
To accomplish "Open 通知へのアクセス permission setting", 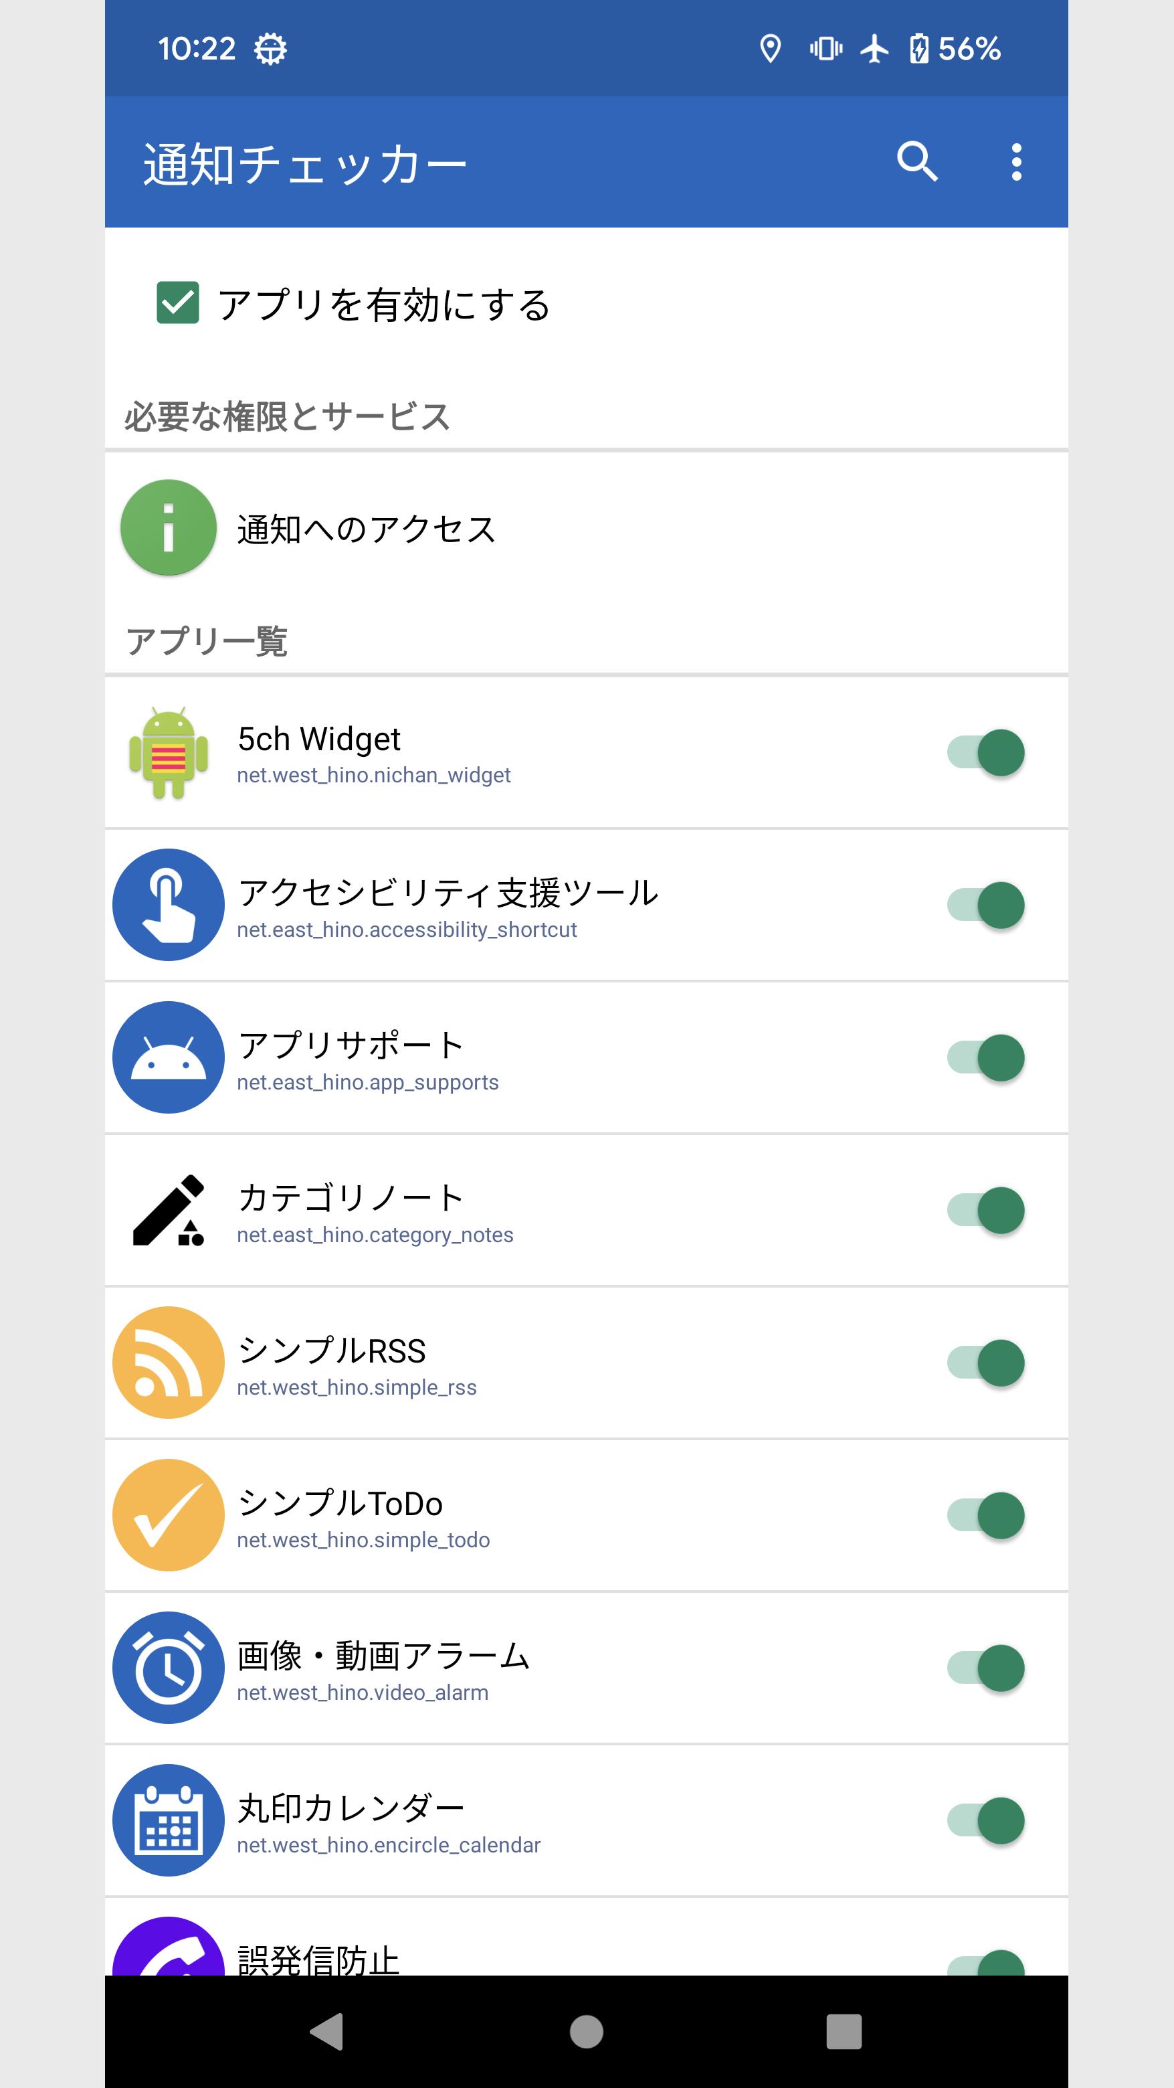I will click(x=587, y=529).
